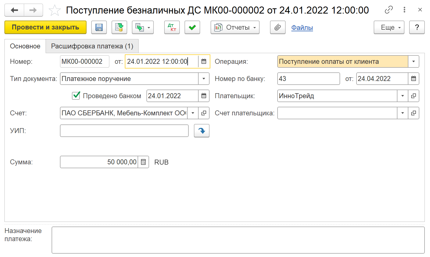Show Дт/Кт accounting entries

point(172,27)
